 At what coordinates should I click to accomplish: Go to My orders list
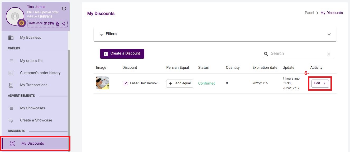point(31,61)
